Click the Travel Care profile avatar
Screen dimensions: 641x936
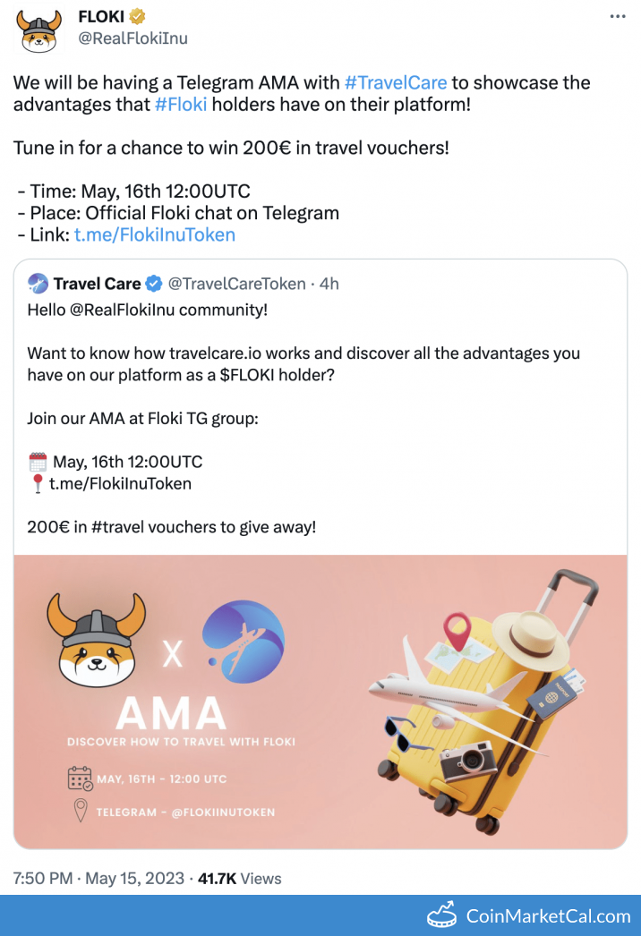38,284
